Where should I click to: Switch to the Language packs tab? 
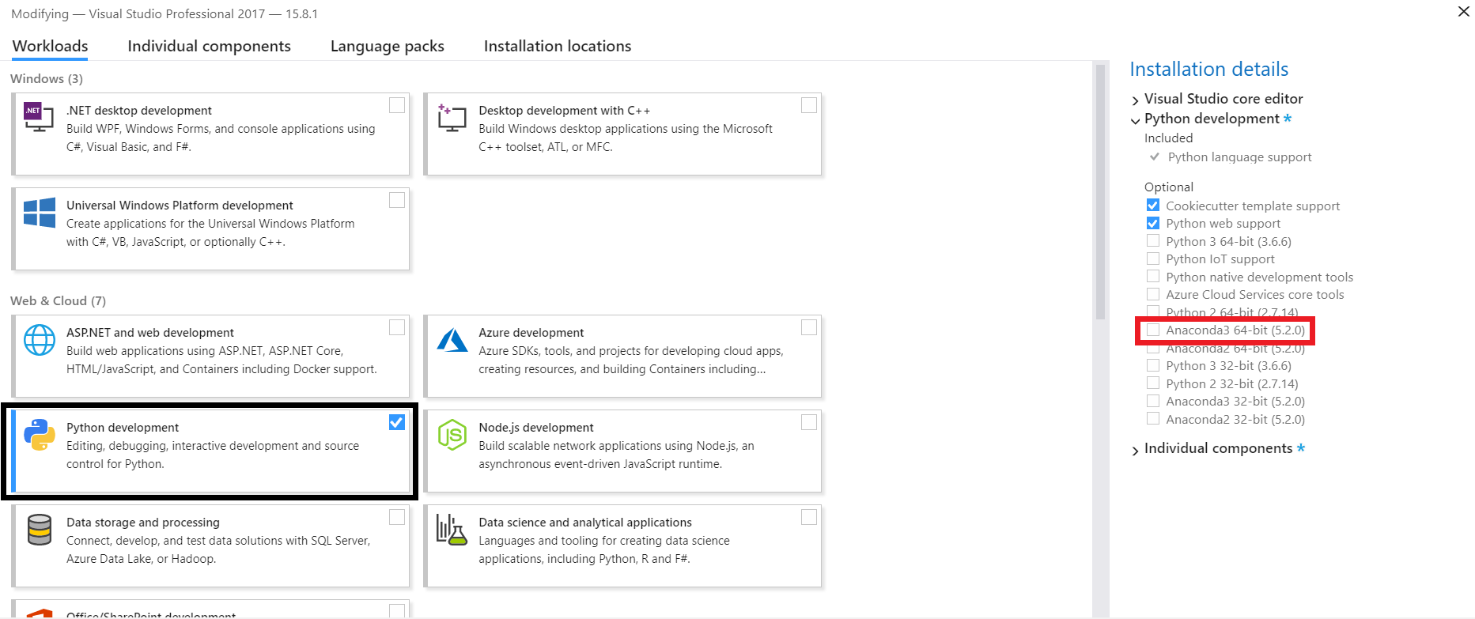tap(387, 46)
